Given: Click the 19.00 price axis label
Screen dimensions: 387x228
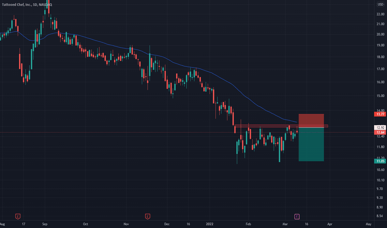Looking at the screenshot, I should tap(380, 45).
